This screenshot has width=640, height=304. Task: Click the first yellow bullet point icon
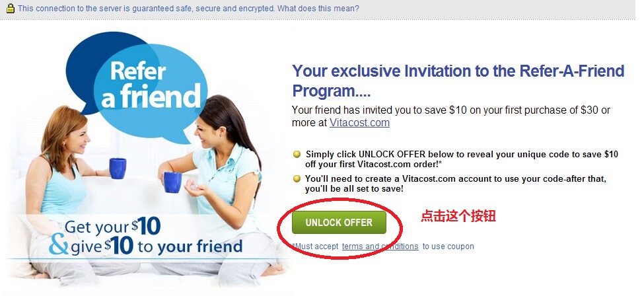pyautogui.click(x=297, y=155)
